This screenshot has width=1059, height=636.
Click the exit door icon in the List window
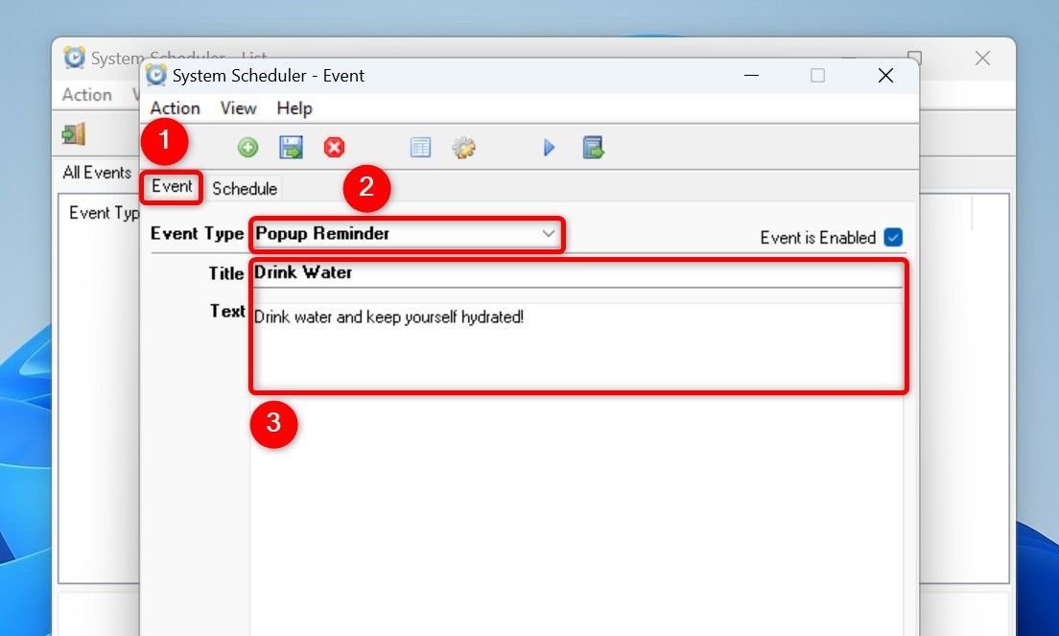[74, 133]
